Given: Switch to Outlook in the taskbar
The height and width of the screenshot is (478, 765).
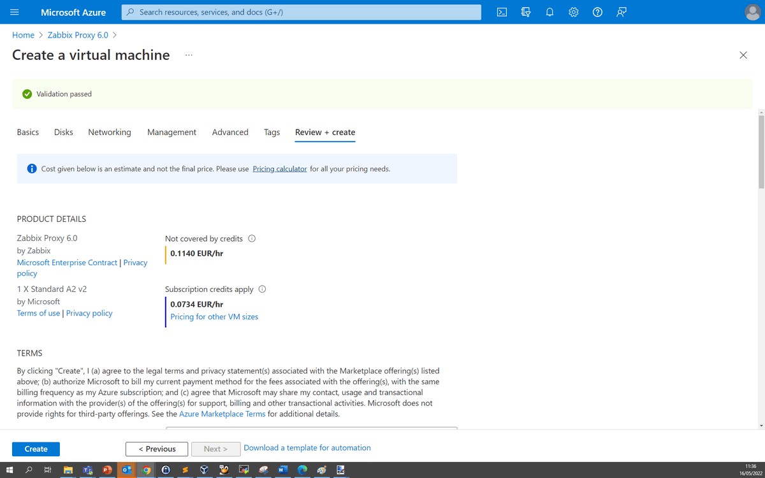Looking at the screenshot, I should pyautogui.click(x=126, y=470).
